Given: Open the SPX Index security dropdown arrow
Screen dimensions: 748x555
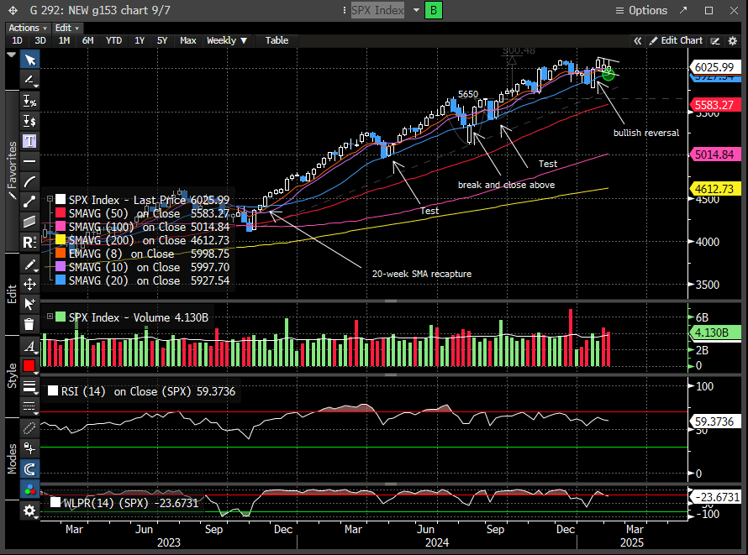Looking at the screenshot, I should 416,10.
